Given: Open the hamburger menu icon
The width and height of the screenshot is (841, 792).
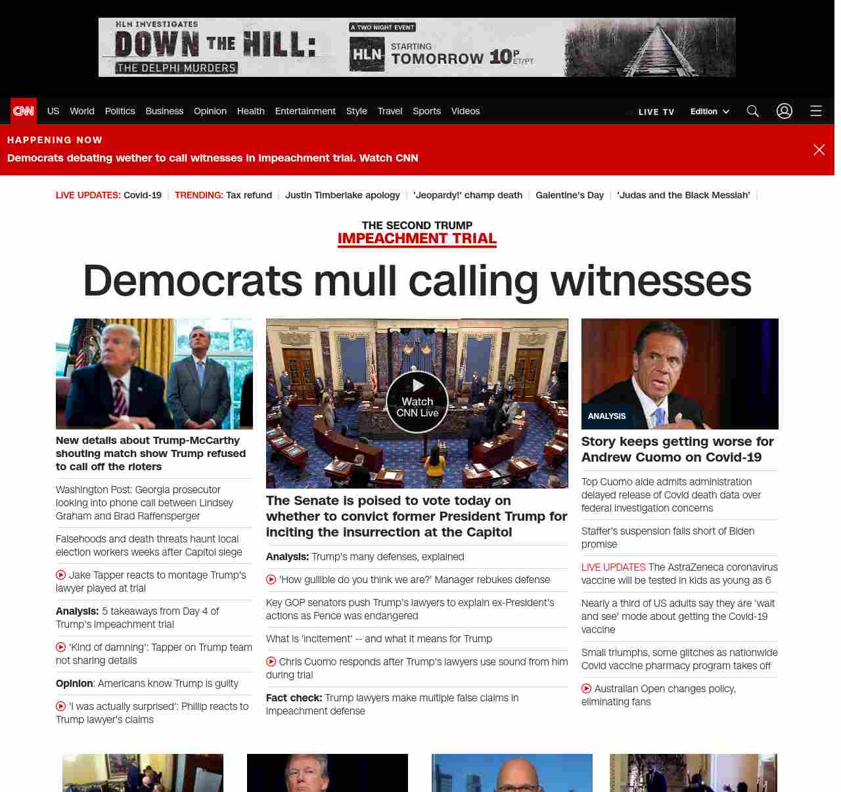Looking at the screenshot, I should 815,111.
